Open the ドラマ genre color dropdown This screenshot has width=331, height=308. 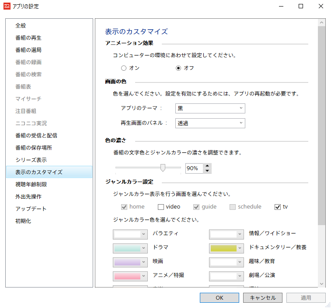(x=130, y=248)
